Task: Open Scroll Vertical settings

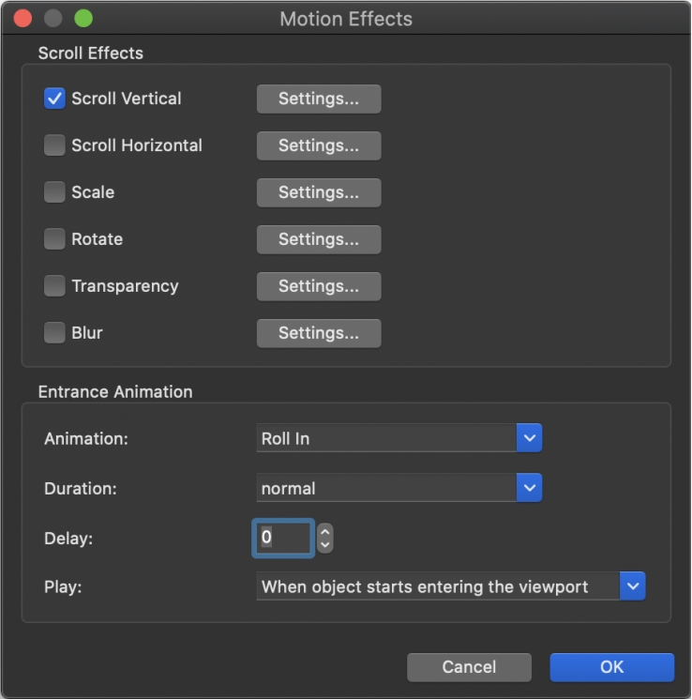Action: pyautogui.click(x=319, y=99)
